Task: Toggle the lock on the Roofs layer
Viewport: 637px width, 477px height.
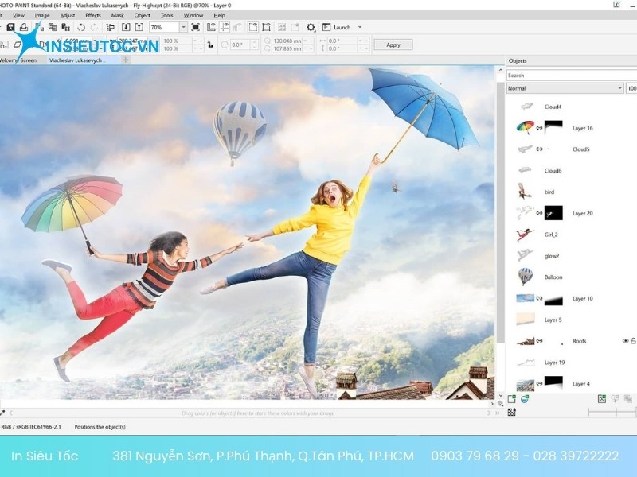Action: click(632, 341)
